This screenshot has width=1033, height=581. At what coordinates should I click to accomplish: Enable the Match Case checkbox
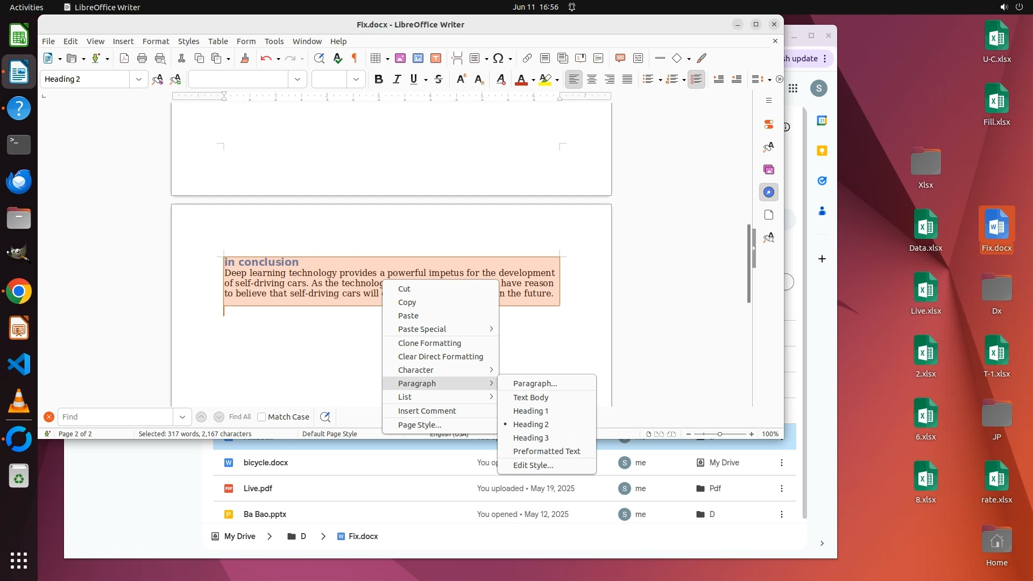261,417
